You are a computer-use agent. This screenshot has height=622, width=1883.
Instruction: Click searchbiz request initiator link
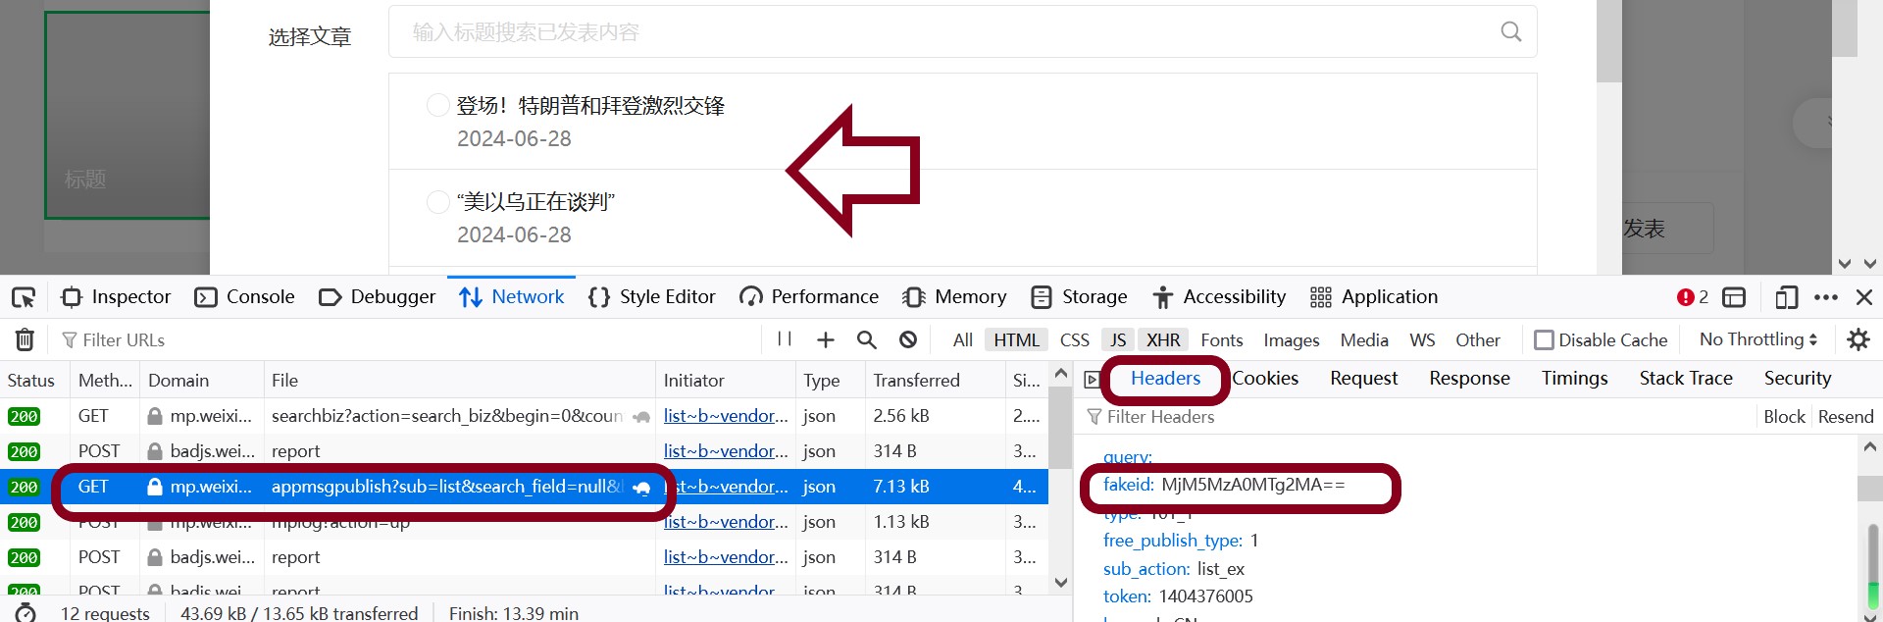pos(726,416)
